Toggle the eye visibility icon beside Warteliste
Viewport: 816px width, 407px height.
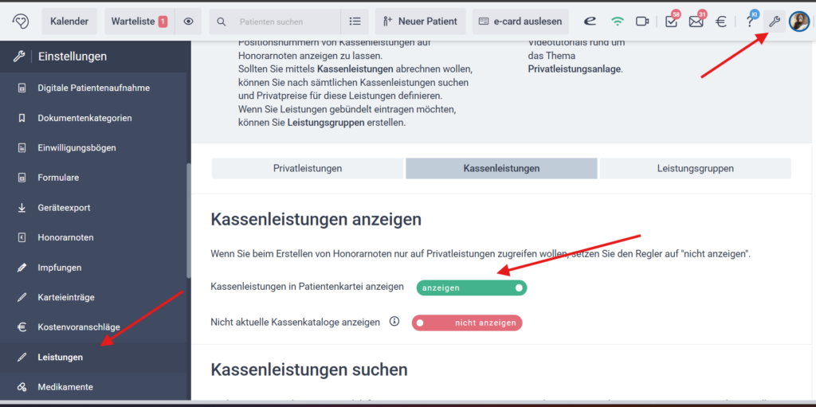[188, 22]
